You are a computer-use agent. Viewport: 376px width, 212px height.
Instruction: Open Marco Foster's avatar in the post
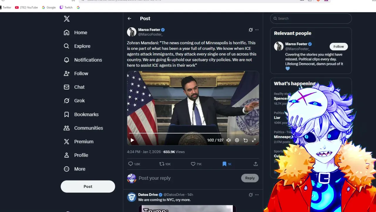click(132, 32)
